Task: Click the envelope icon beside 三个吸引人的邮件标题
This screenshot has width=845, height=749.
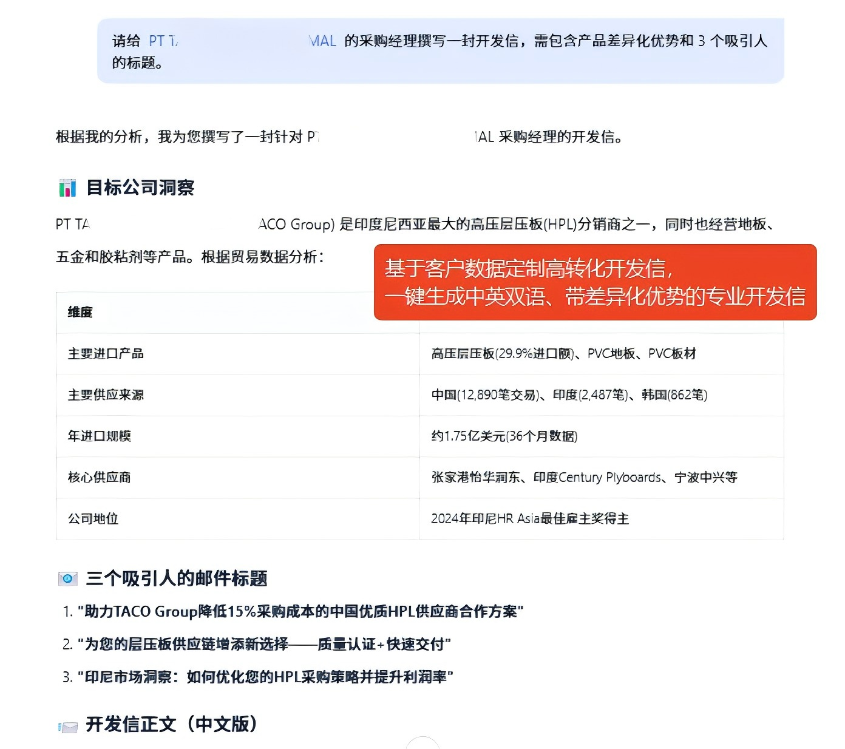Action: click(67, 578)
